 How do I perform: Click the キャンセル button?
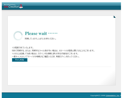click(20, 60)
